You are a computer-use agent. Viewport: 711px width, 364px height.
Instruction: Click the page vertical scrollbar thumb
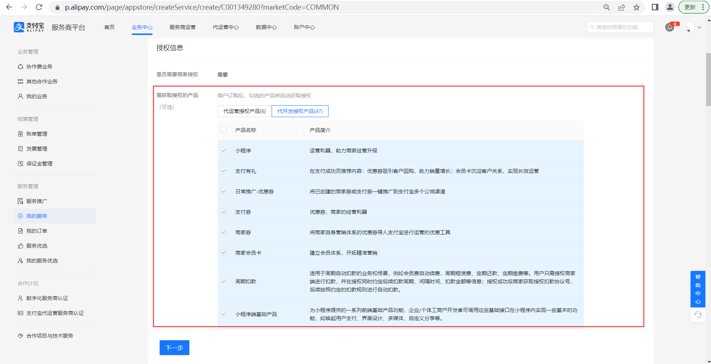coord(708,80)
